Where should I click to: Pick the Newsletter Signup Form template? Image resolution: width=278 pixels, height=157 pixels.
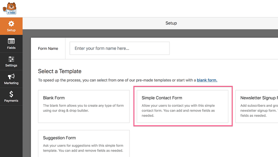[x=257, y=106]
